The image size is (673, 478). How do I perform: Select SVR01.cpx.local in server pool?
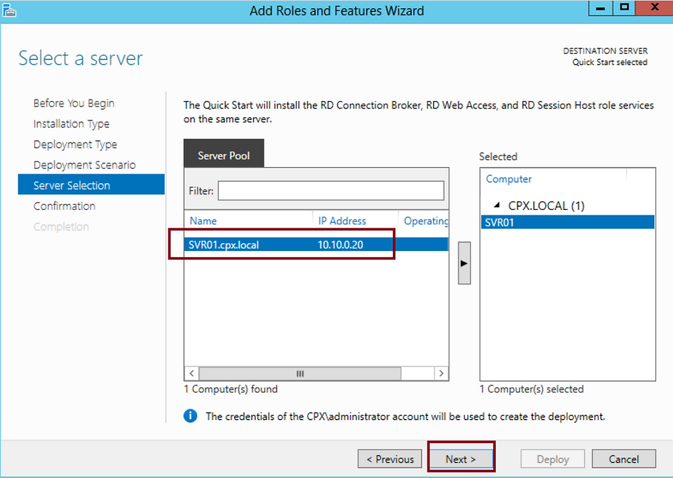(316, 244)
